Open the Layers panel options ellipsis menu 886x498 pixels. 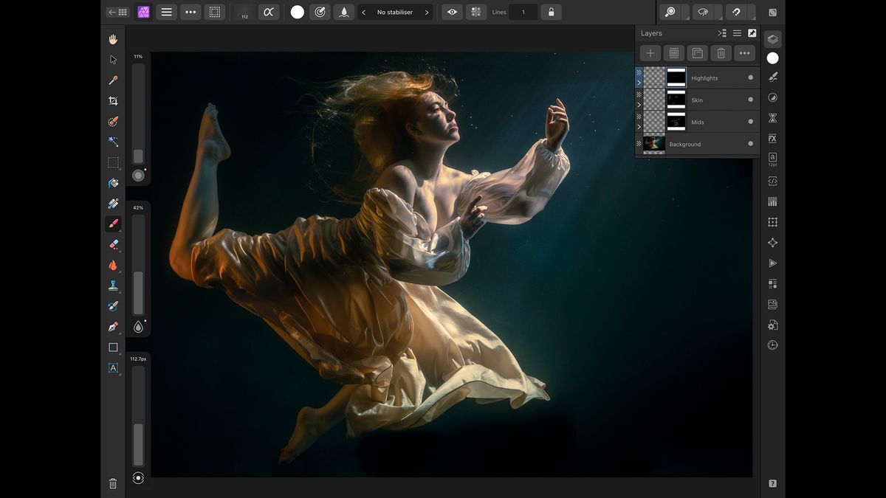tap(744, 52)
